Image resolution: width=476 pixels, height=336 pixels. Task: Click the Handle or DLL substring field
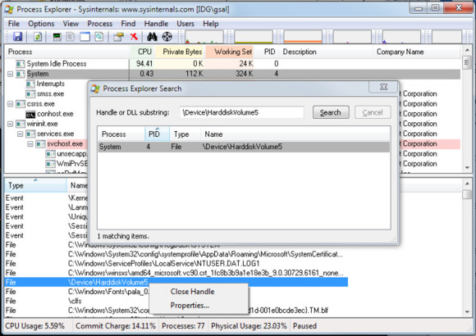click(x=241, y=112)
